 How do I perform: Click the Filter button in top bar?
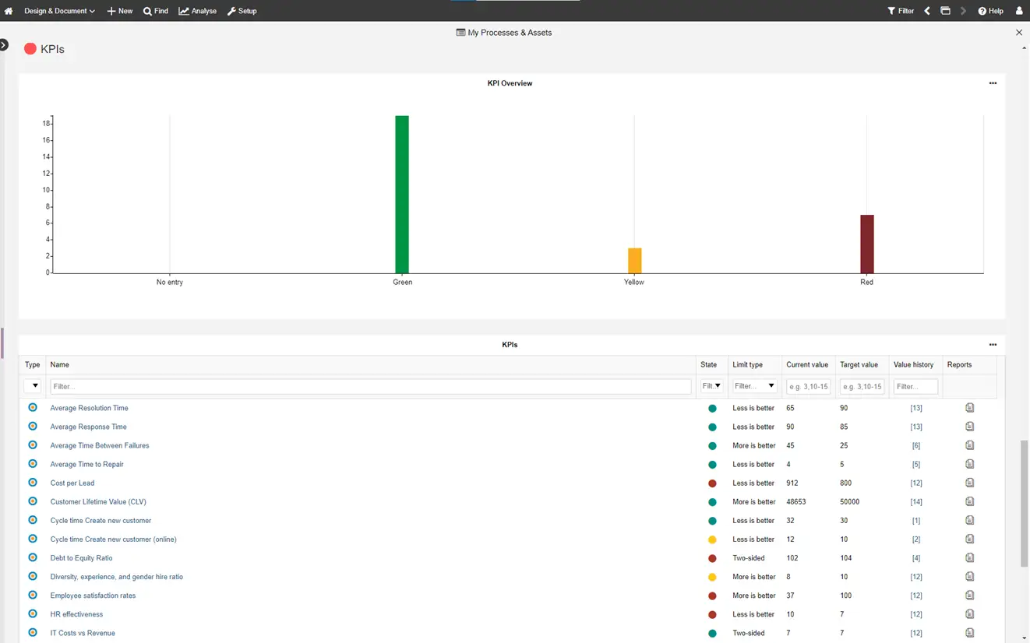pyautogui.click(x=901, y=11)
